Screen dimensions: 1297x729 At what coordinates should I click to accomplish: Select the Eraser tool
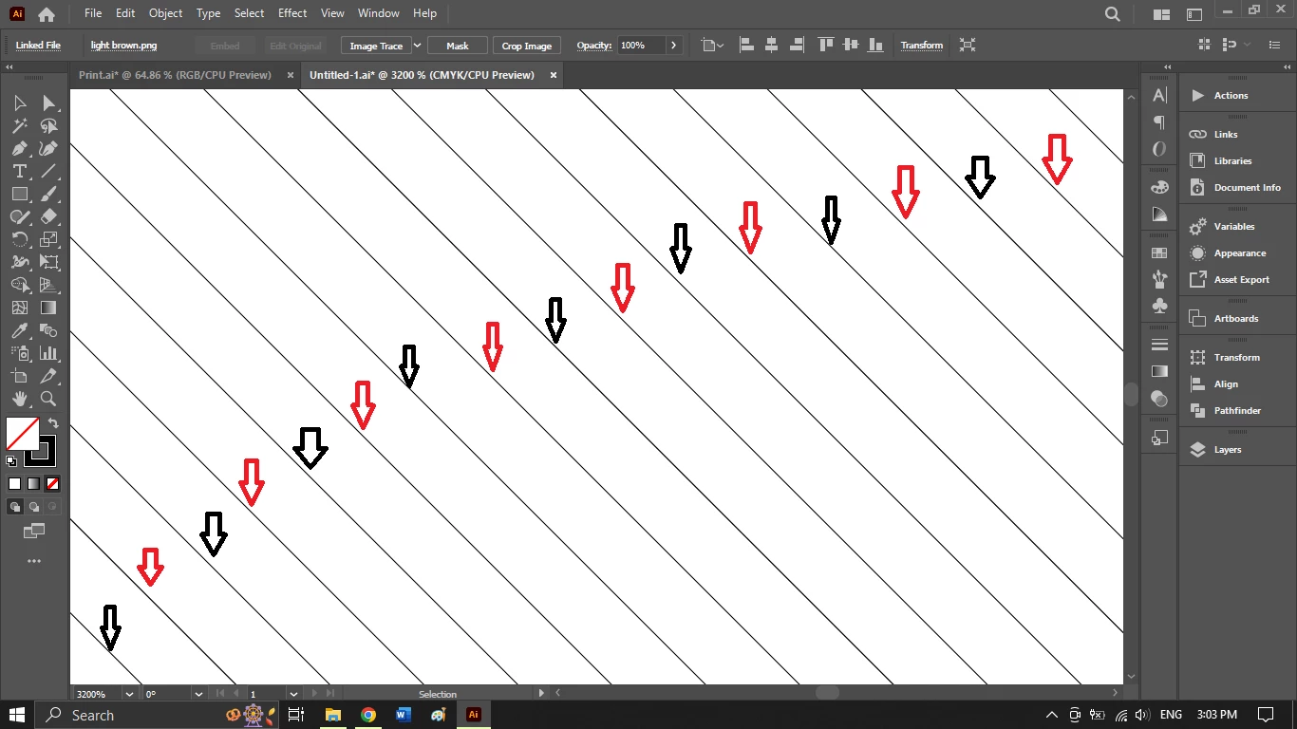48,216
